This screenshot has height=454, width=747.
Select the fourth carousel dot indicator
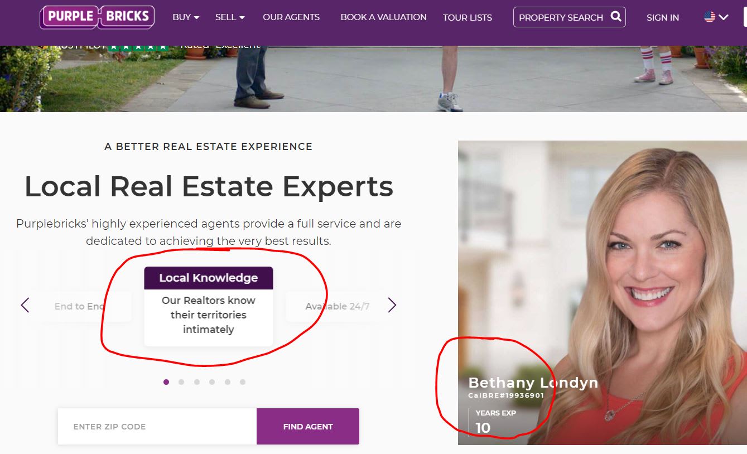(x=212, y=382)
